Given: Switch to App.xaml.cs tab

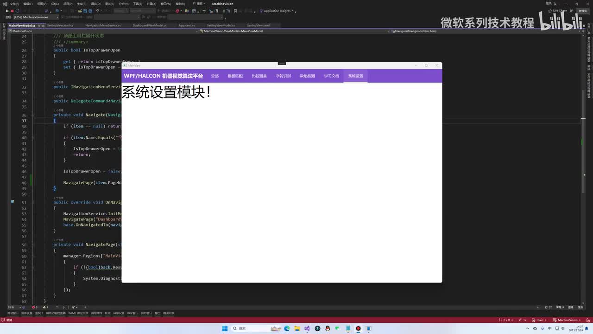Looking at the screenshot, I should tap(187, 26).
